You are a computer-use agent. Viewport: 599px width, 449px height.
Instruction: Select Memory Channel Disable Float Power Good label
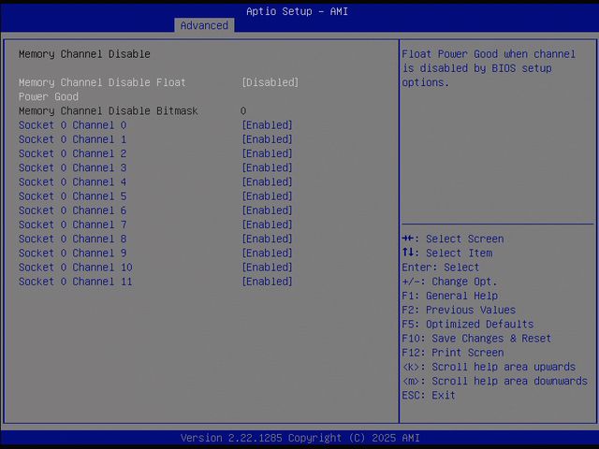pos(102,90)
